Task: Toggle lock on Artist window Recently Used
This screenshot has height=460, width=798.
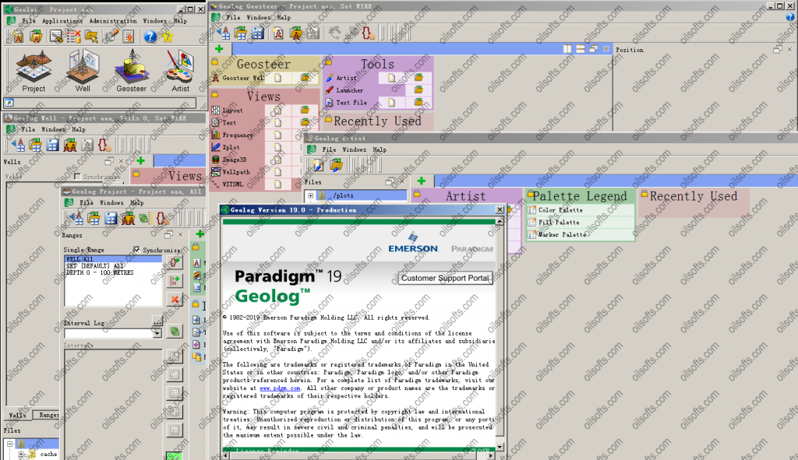Action: [644, 194]
